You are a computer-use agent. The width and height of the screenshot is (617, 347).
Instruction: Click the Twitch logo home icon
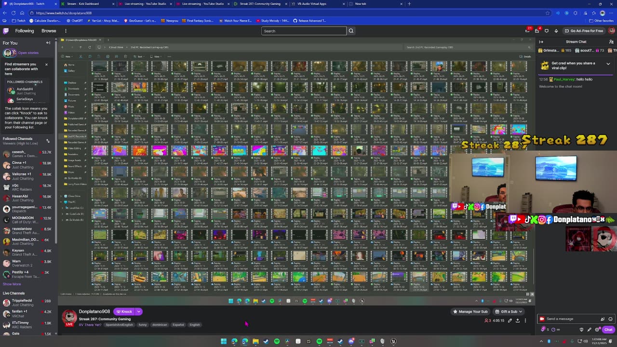6,31
